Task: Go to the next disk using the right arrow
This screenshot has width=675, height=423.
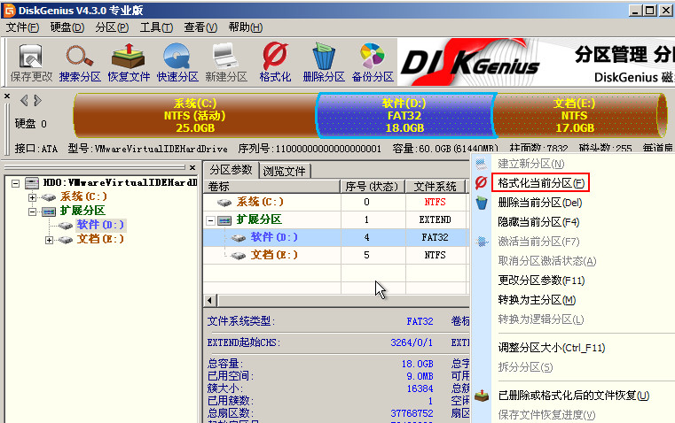Action: tap(38, 101)
